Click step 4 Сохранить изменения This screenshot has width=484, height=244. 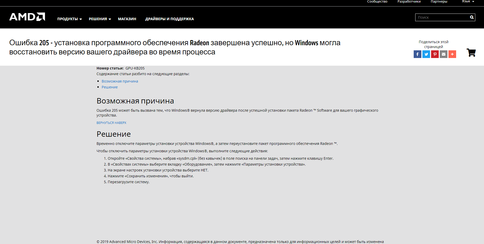(x=151, y=176)
